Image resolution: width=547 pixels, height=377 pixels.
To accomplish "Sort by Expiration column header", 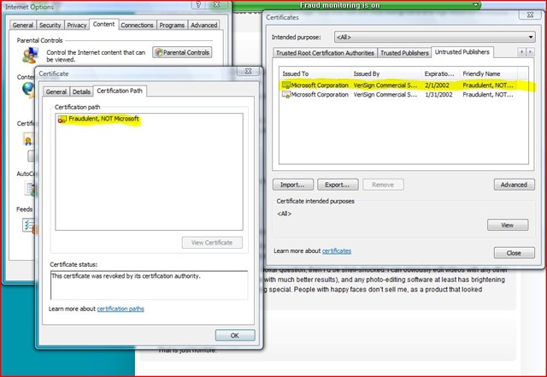I will pyautogui.click(x=441, y=74).
